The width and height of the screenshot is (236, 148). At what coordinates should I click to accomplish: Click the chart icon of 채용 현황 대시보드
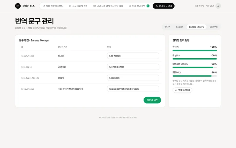coord(44,6)
